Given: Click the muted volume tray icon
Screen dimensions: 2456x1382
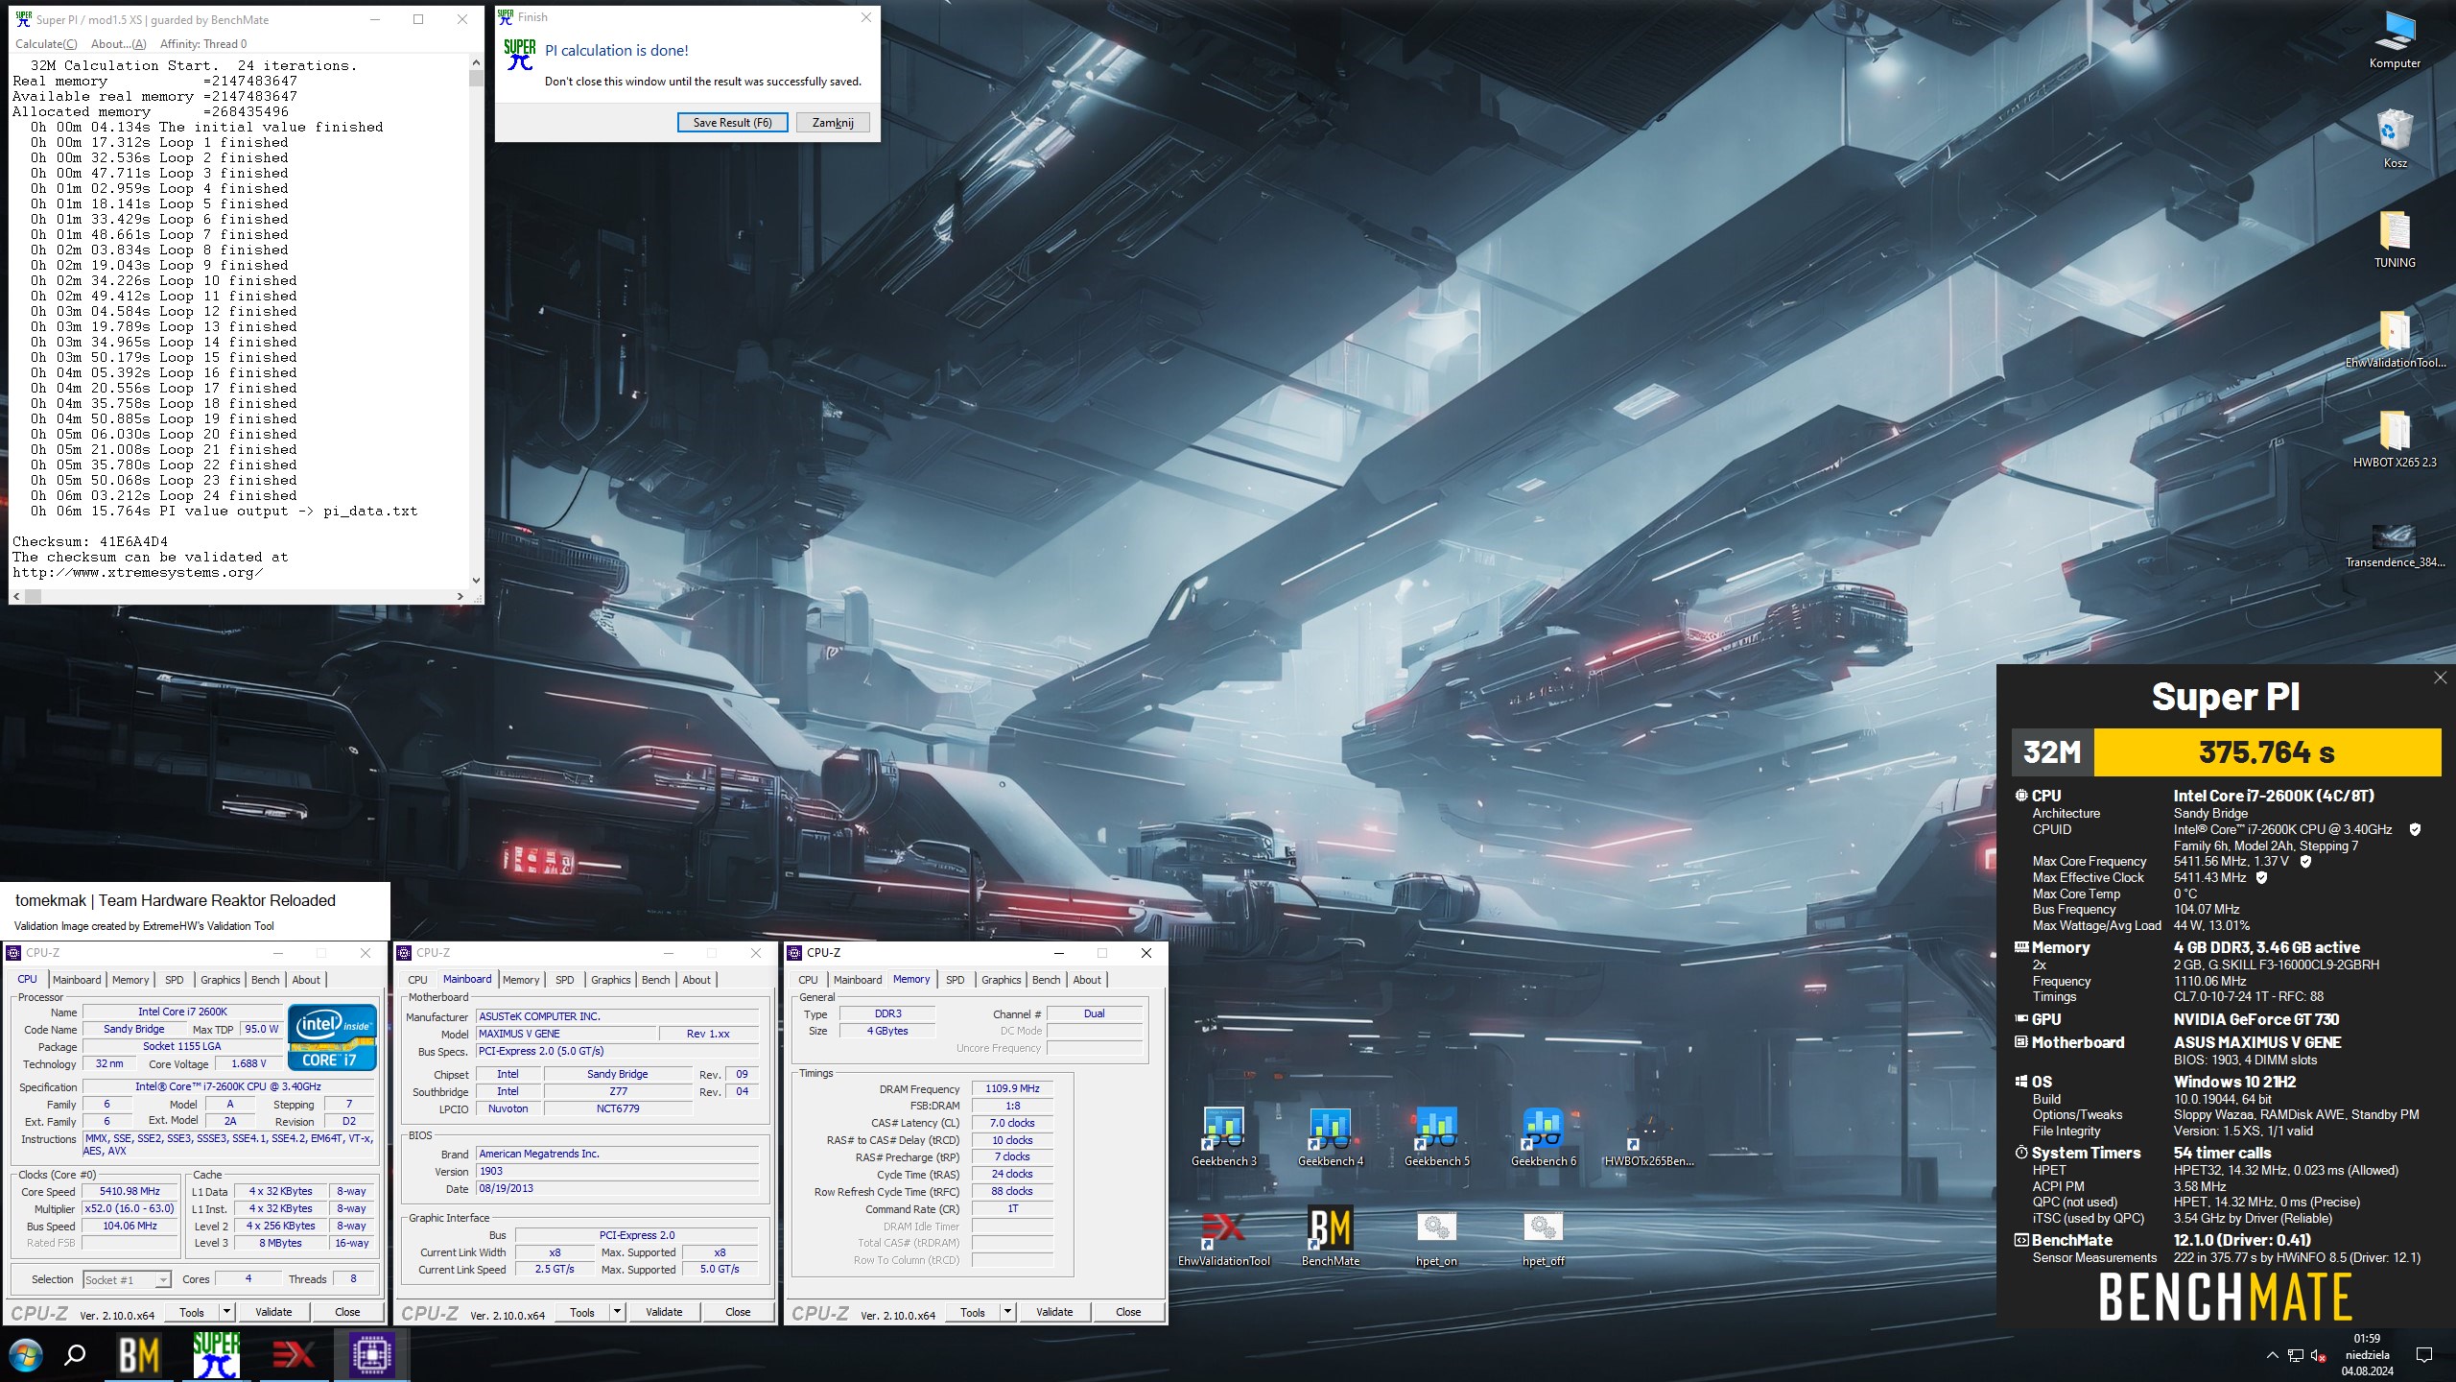Looking at the screenshot, I should (2319, 1355).
